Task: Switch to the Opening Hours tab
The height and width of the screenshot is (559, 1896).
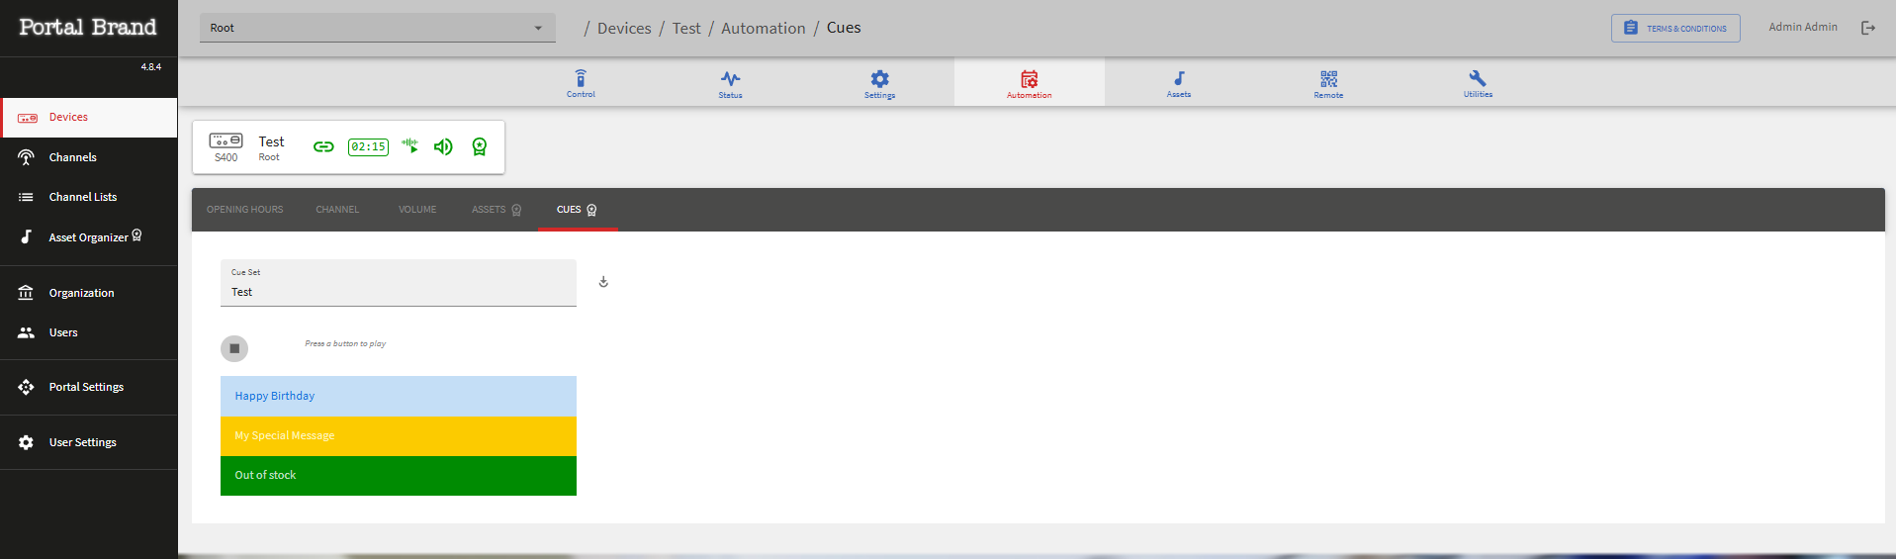Action: click(244, 210)
